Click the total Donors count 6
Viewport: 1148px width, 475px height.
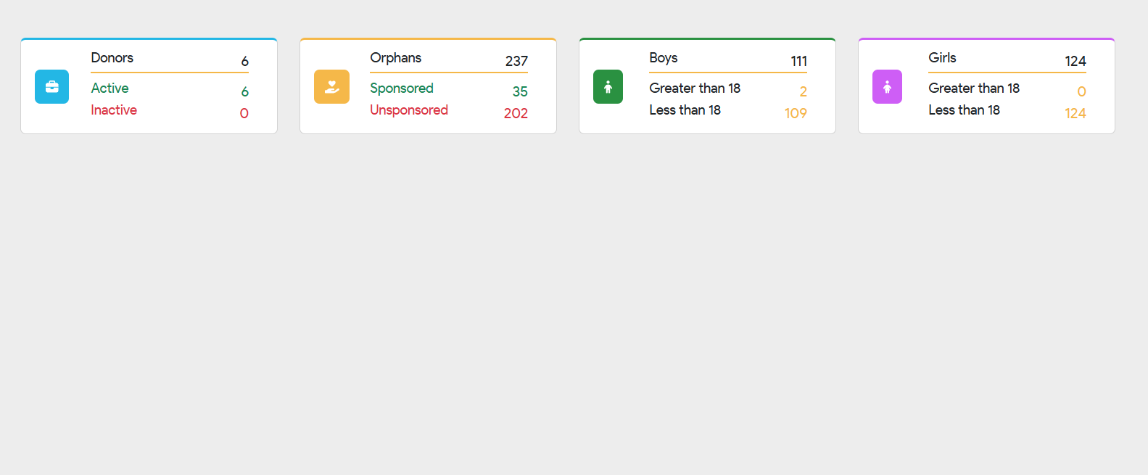[244, 61]
